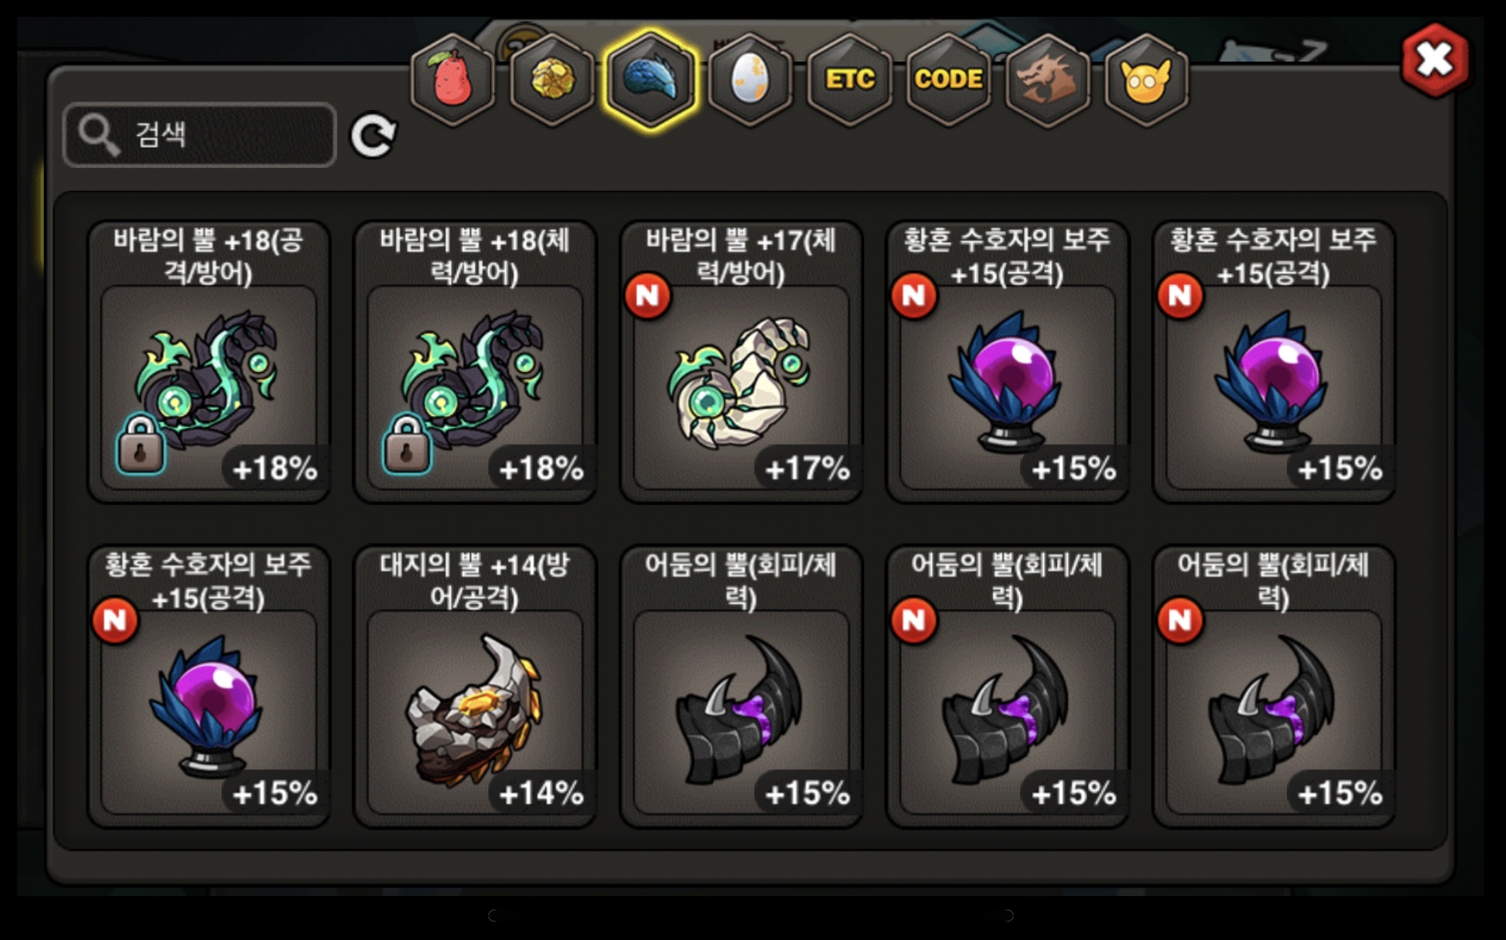Image resolution: width=1506 pixels, height=940 pixels.
Task: Open the yellow horned face tab
Action: (1146, 80)
